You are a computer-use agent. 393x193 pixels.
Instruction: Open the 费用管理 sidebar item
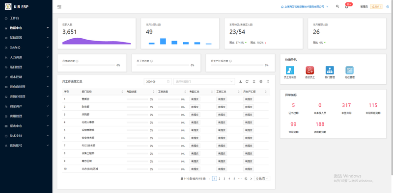(x=27, y=116)
